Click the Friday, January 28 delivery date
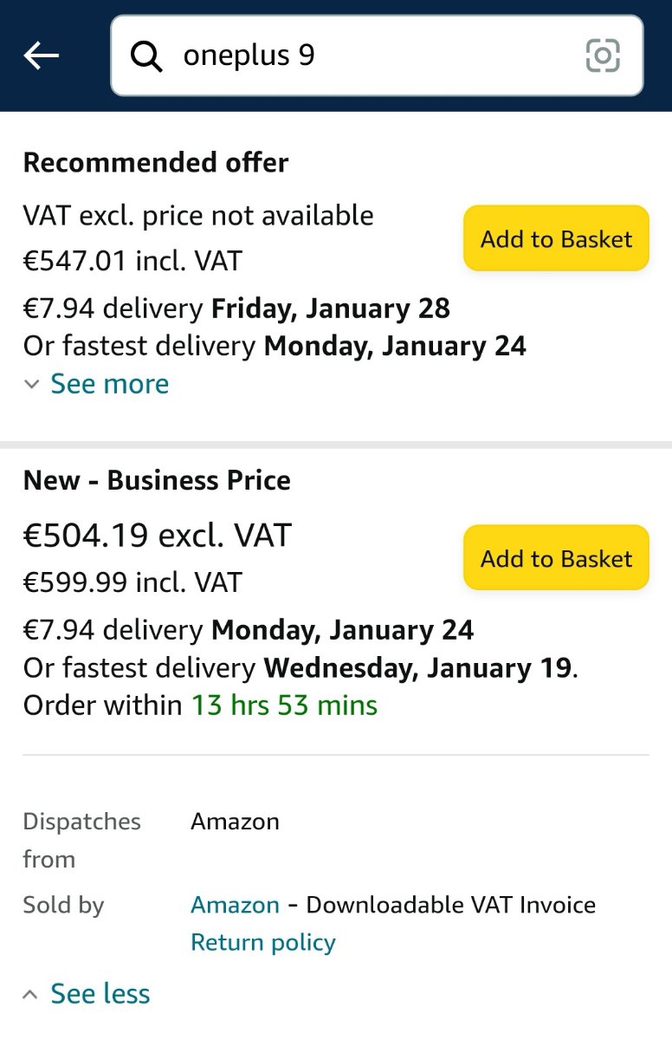This screenshot has height=1040, width=672. click(331, 309)
